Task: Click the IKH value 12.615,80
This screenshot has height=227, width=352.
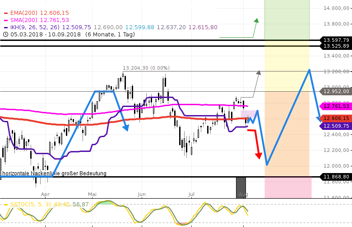Action: coord(203,27)
